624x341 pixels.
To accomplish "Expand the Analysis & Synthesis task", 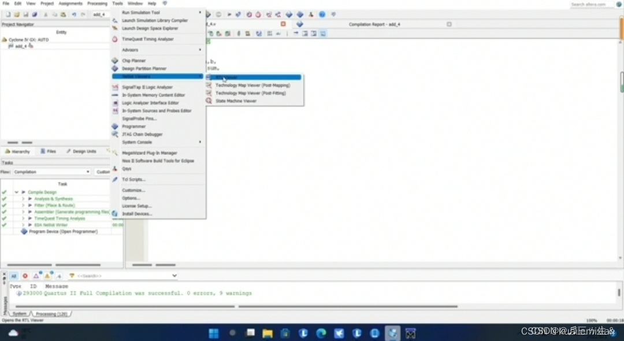I will click(x=23, y=199).
